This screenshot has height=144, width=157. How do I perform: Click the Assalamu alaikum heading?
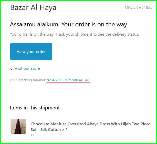click(x=68, y=25)
